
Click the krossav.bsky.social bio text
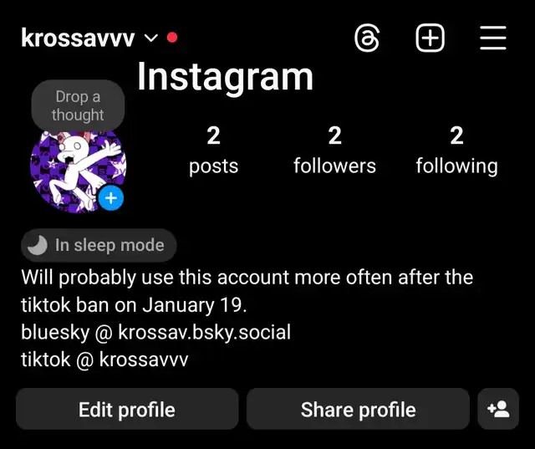[204, 332]
